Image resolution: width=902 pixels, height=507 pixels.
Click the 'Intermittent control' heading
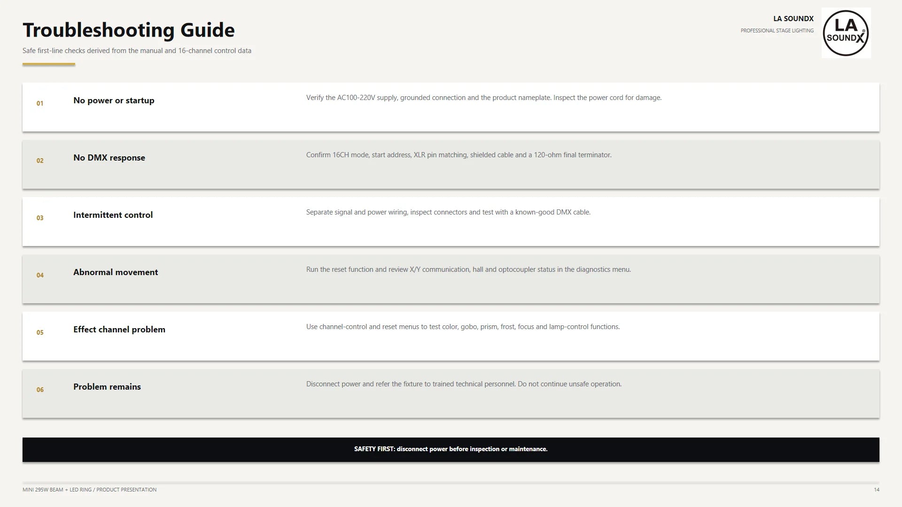click(x=113, y=215)
